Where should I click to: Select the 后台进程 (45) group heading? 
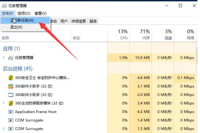(17, 69)
